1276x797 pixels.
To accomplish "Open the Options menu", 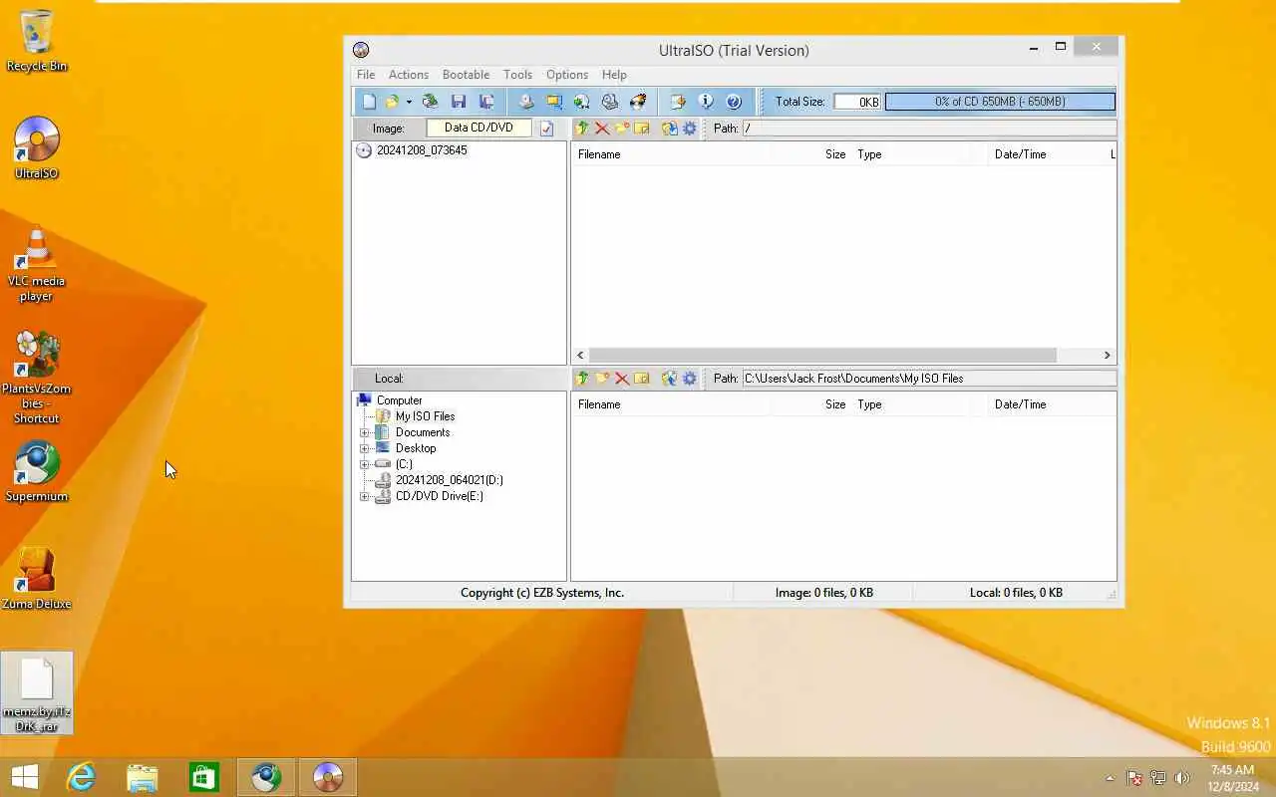I will [x=567, y=75].
